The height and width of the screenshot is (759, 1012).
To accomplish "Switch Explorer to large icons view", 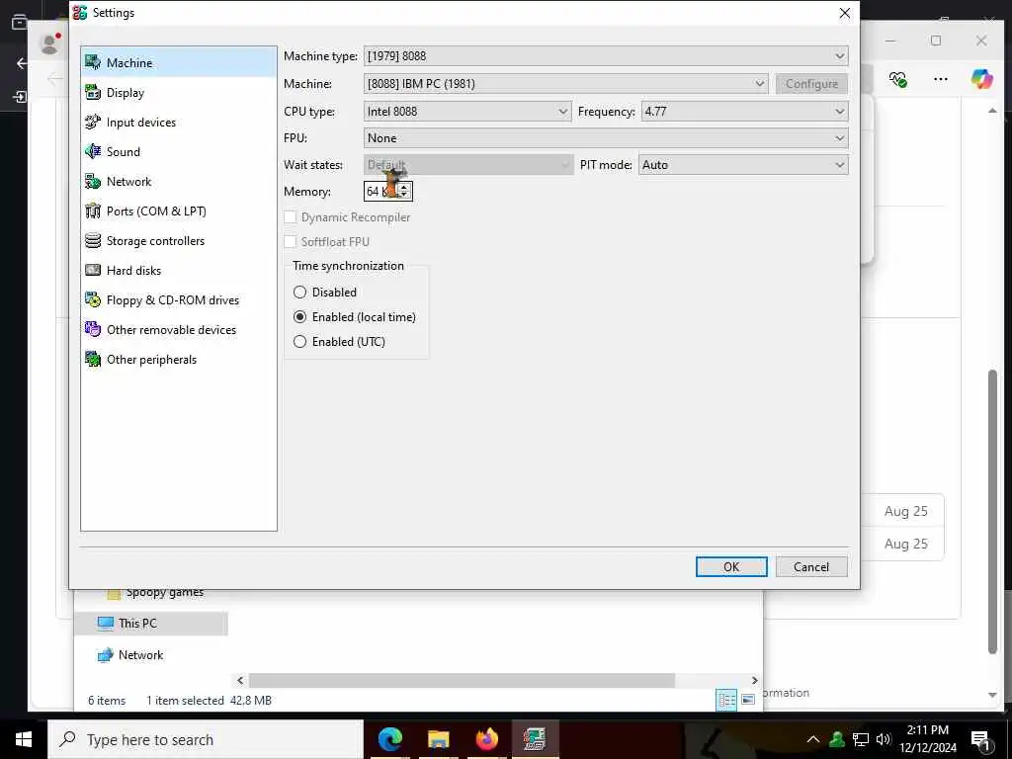I will coord(748,700).
